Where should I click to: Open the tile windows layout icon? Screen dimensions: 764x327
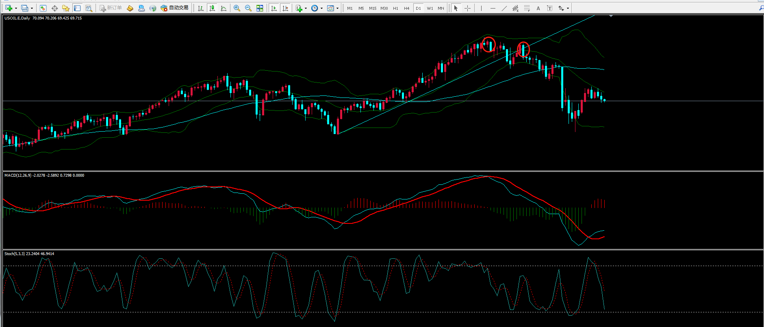click(x=260, y=8)
